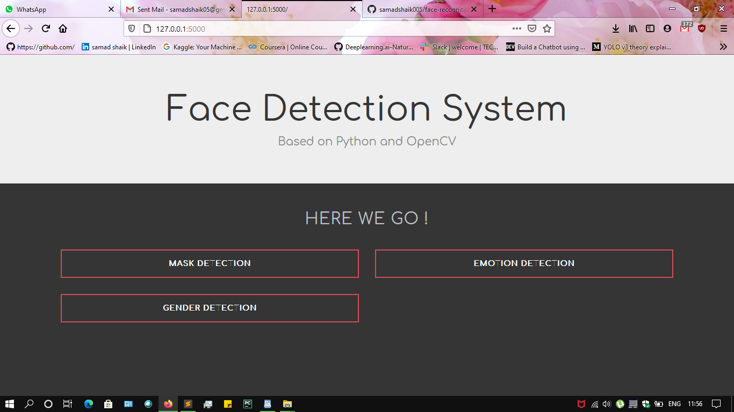Screen dimensions: 734x412
Task: Save page to Pocket icon
Action: click(531, 28)
